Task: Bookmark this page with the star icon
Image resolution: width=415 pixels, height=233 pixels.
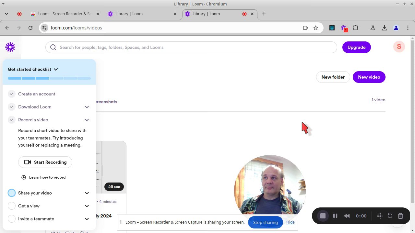Action: point(316,28)
